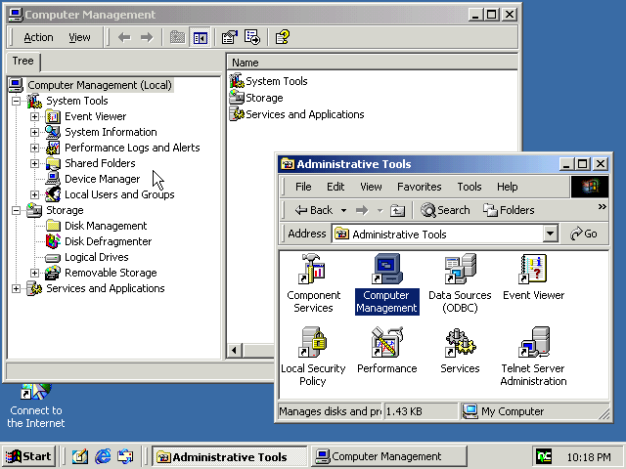Select Computer Management (Local) root node
Viewport: 626px width, 469px height.
pos(100,85)
